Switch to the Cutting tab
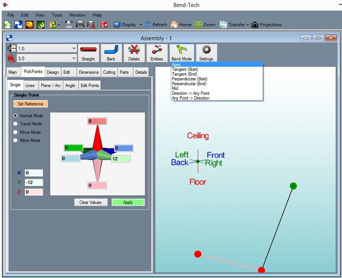This screenshot has width=342, height=278. pos(109,72)
